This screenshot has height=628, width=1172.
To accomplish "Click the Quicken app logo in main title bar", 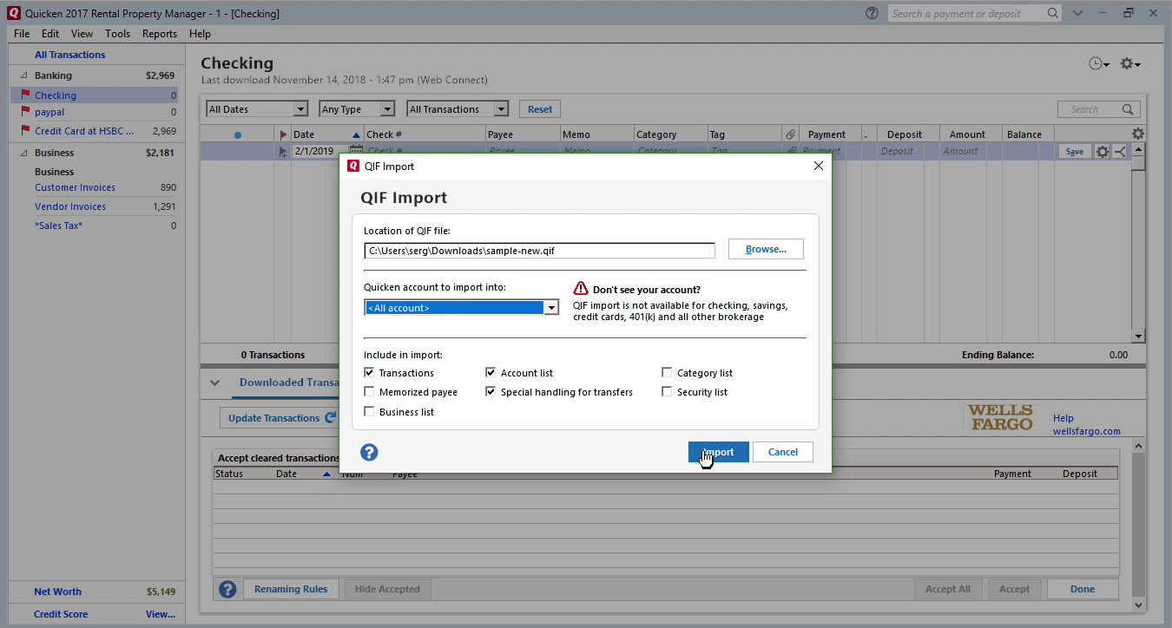I will tap(15, 13).
